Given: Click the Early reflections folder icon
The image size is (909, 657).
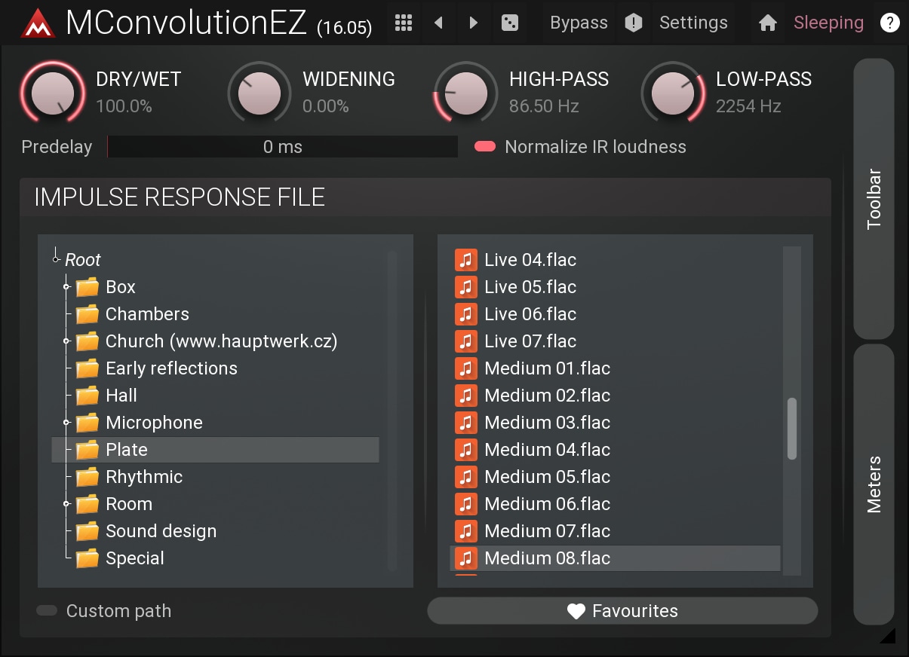Looking at the screenshot, I should click(x=88, y=368).
